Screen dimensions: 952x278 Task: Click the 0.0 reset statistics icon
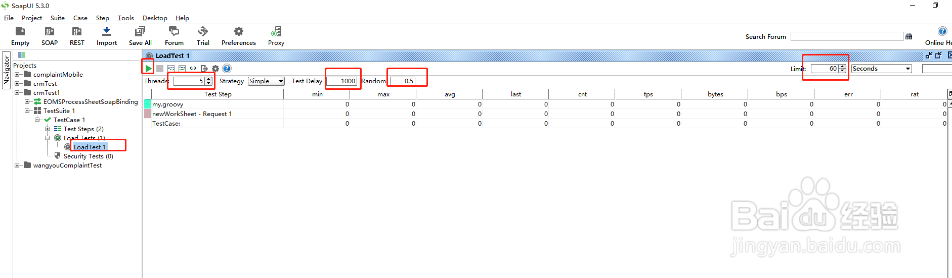tap(193, 68)
